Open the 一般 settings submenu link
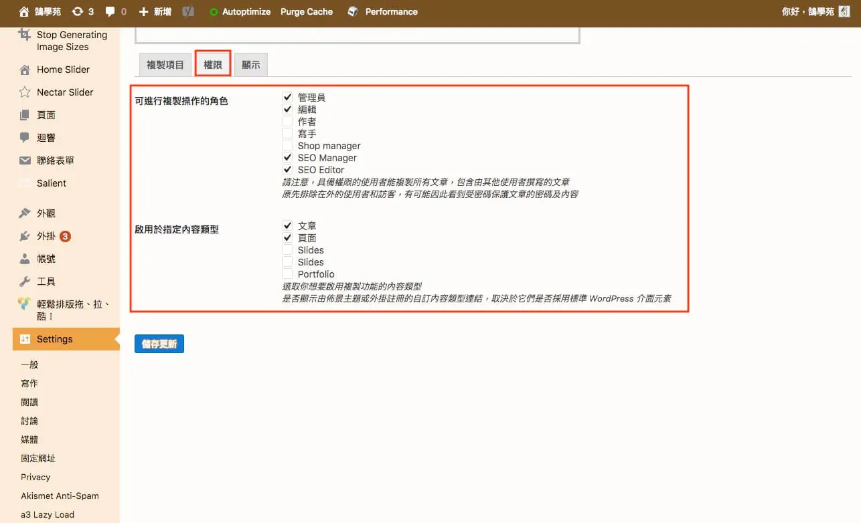Image resolution: width=861 pixels, height=523 pixels. (29, 364)
